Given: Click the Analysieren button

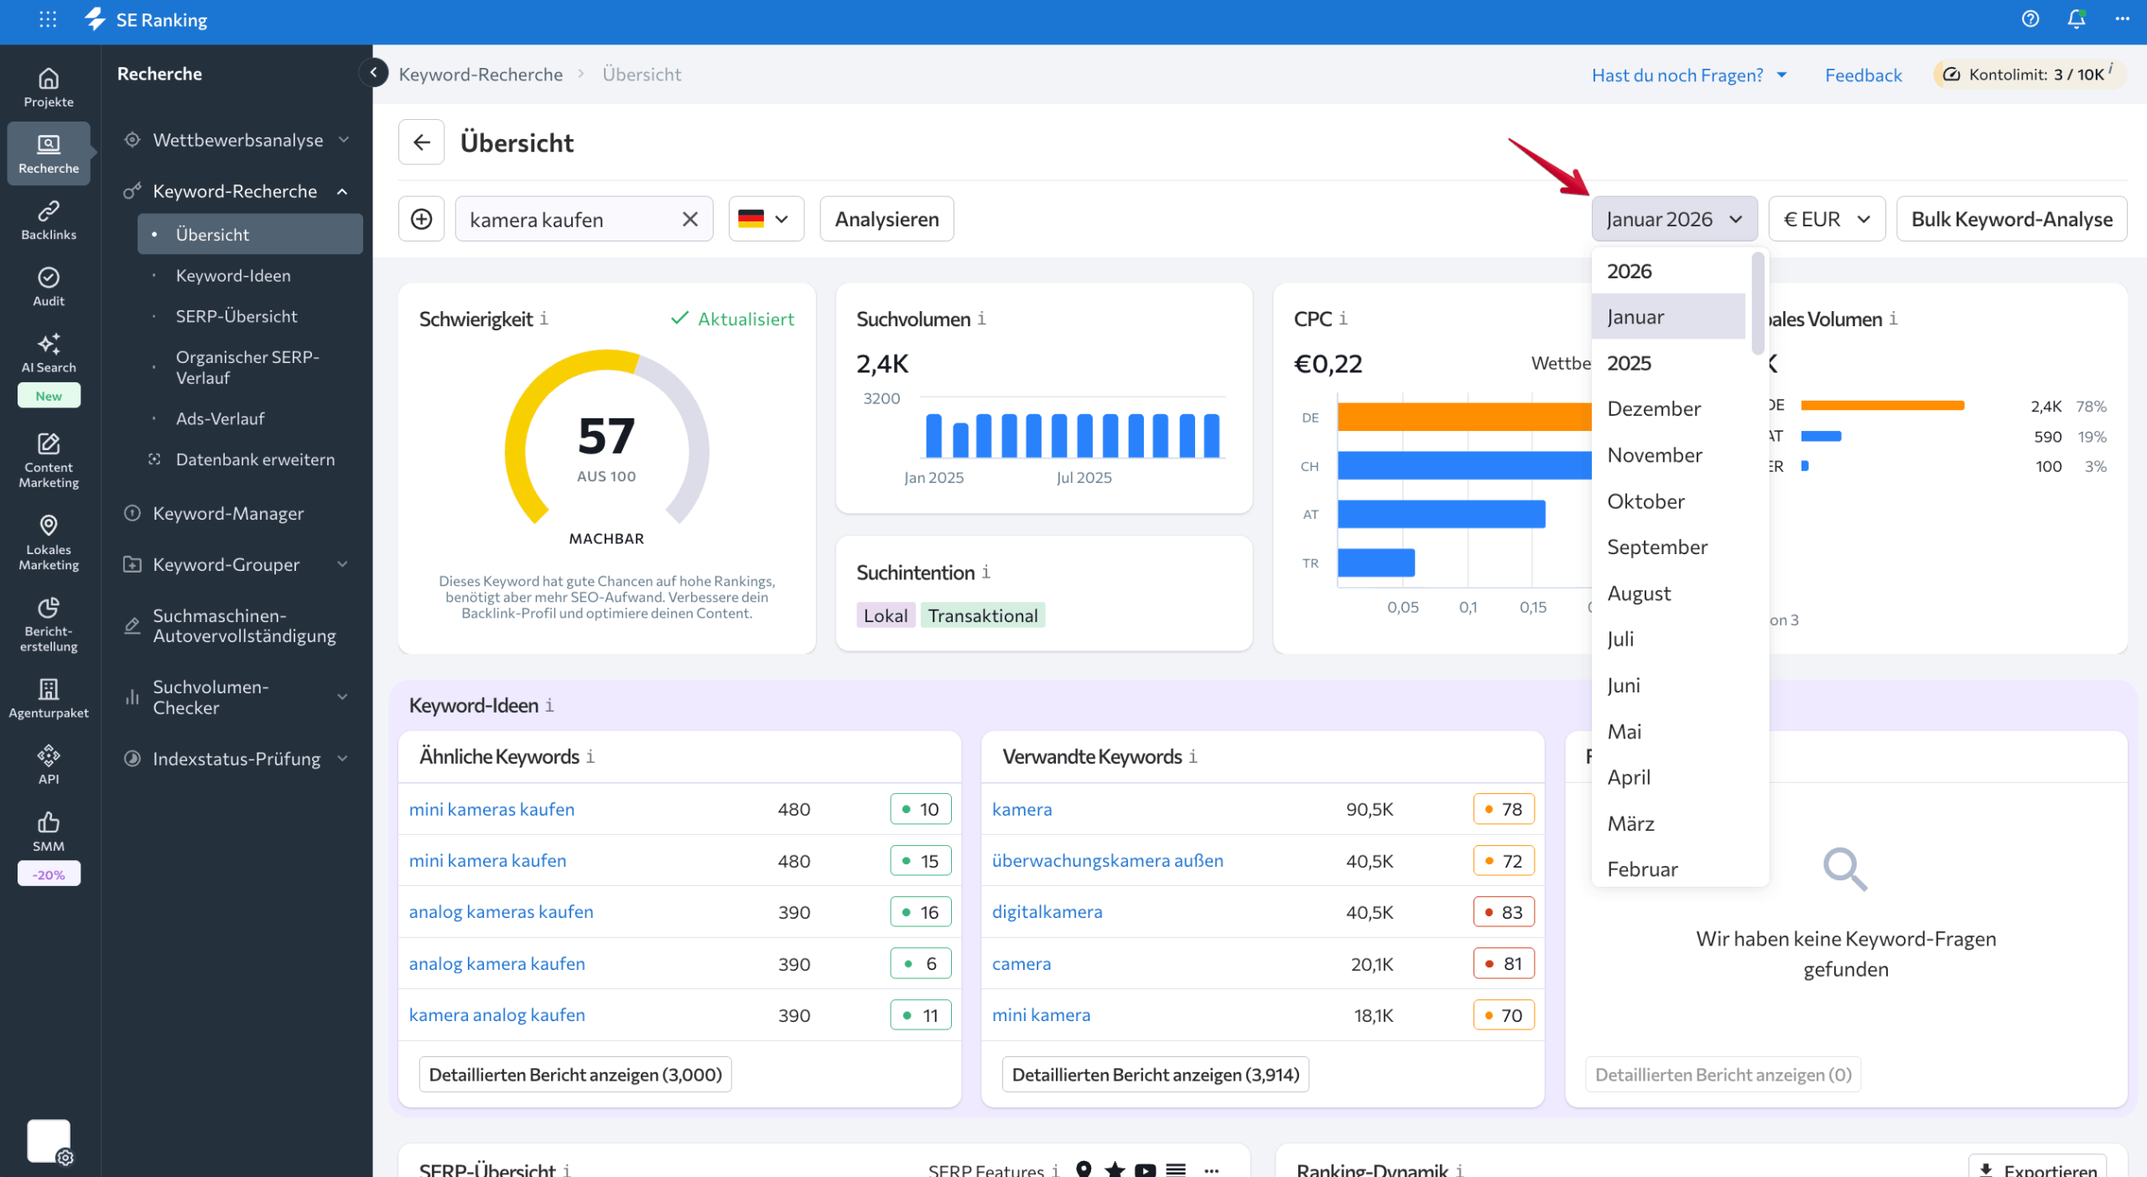Looking at the screenshot, I should (x=886, y=219).
